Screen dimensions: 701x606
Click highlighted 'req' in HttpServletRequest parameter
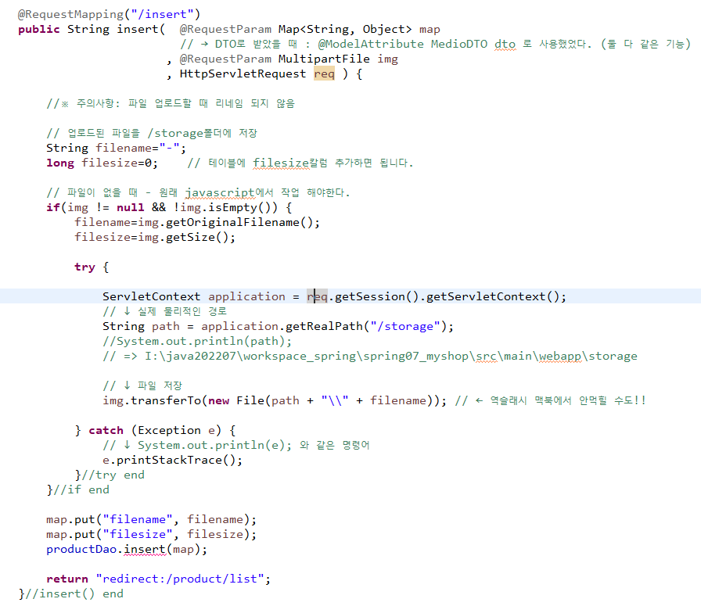324,74
